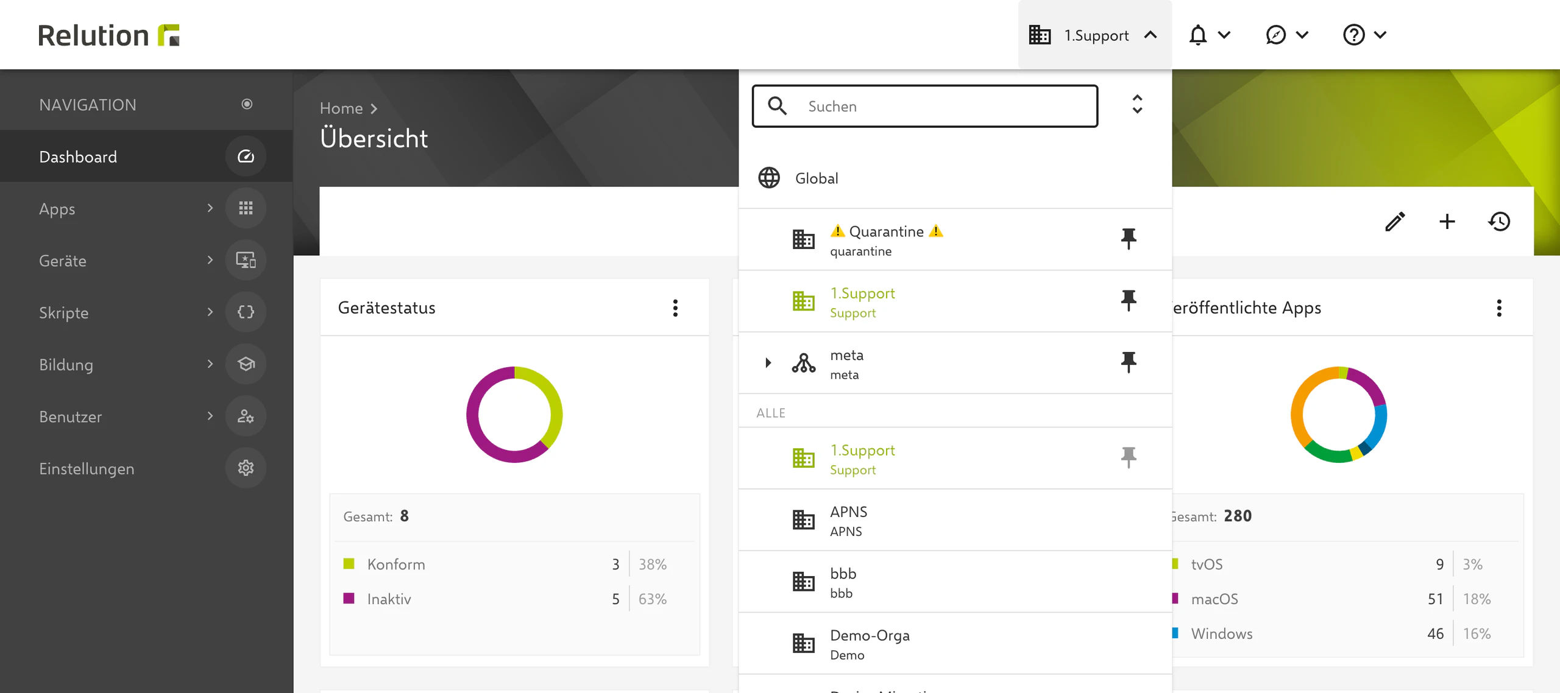This screenshot has height=693, width=1560.
Task: Click the Global globe icon
Action: [769, 178]
